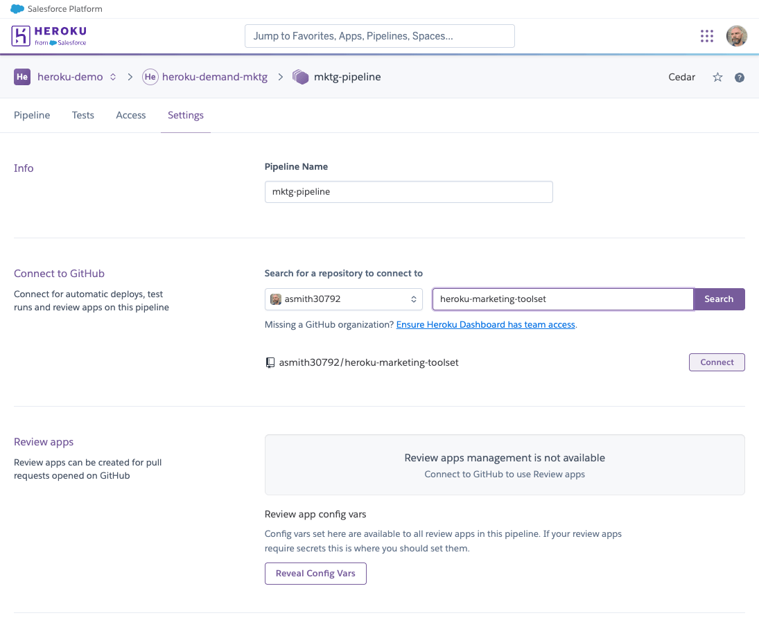Click the Pipeline Name input field

click(x=408, y=192)
